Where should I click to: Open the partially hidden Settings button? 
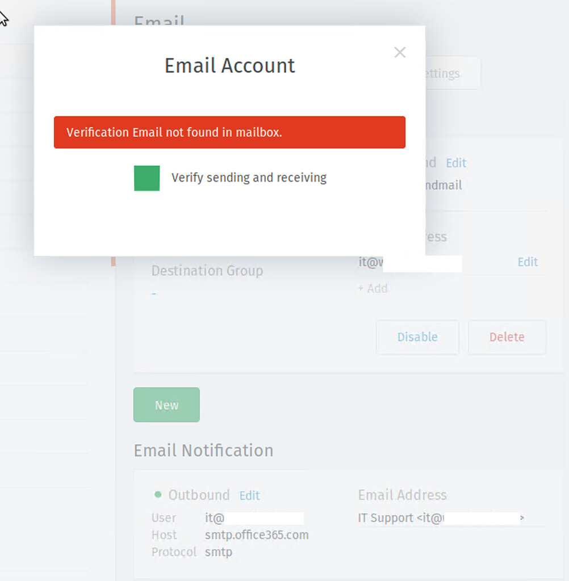452,73
